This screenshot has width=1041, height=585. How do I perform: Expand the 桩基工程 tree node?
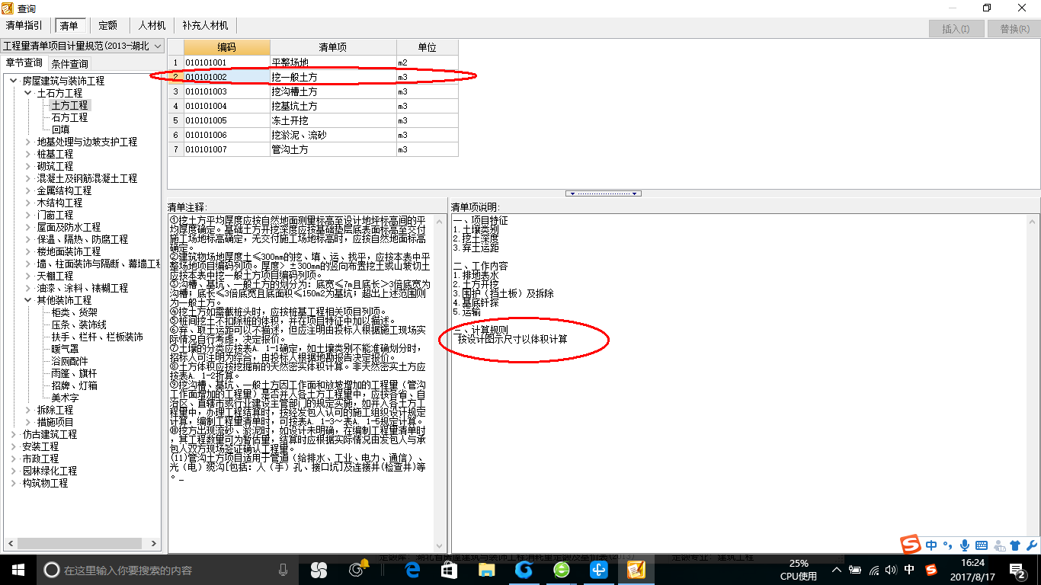[x=28, y=154]
